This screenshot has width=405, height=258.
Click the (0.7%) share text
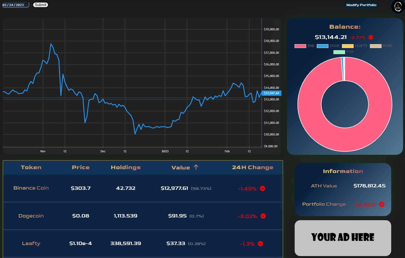pyautogui.click(x=197, y=216)
